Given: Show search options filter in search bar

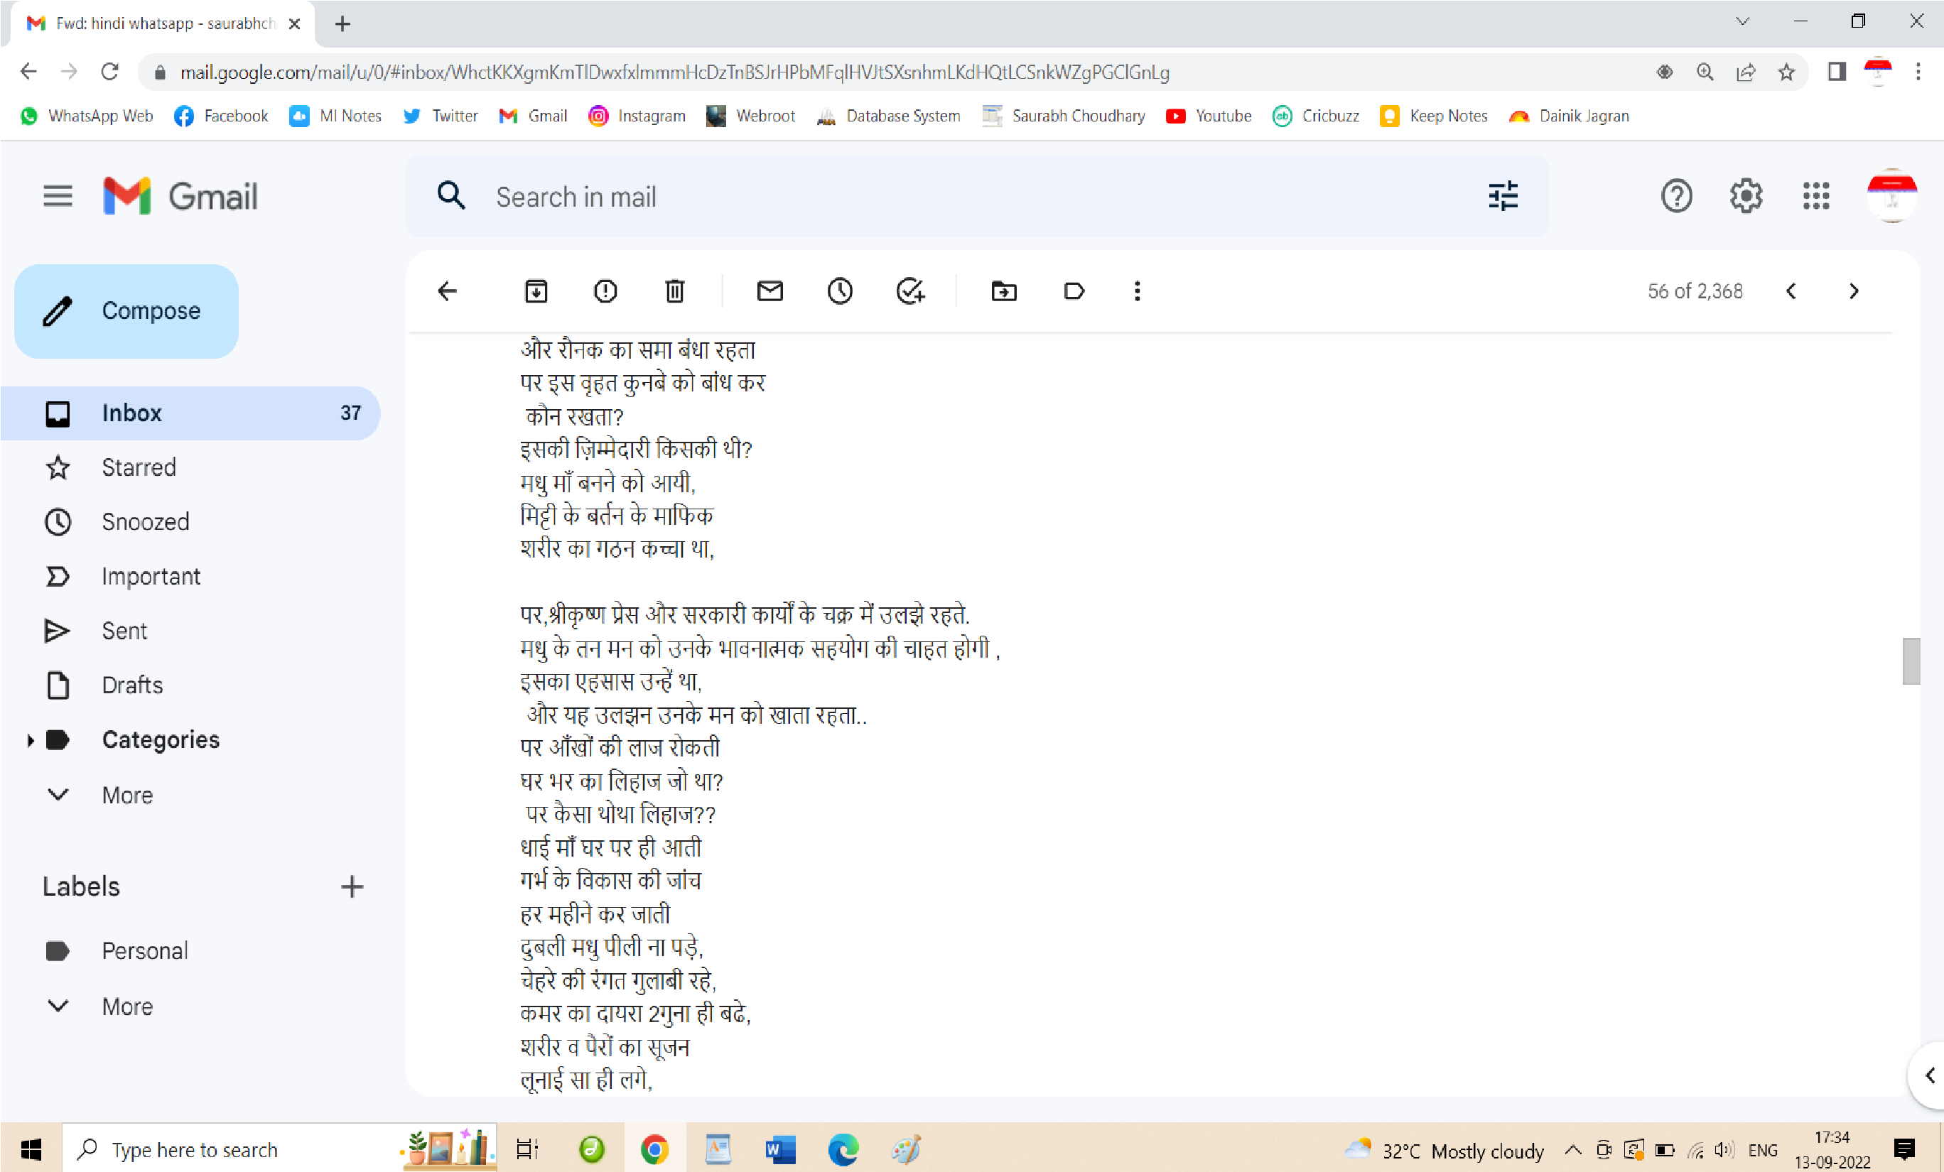Looking at the screenshot, I should (x=1503, y=195).
